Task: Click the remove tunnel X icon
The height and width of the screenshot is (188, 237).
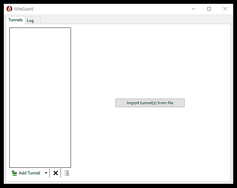Action: [x=55, y=173]
